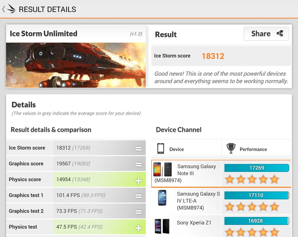Screen dimensions: 298x237
Task: Click the Details section heading
Action: 24,105
